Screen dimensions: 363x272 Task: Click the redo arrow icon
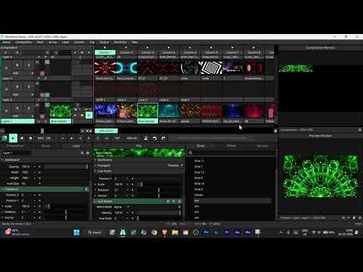(x=163, y=138)
